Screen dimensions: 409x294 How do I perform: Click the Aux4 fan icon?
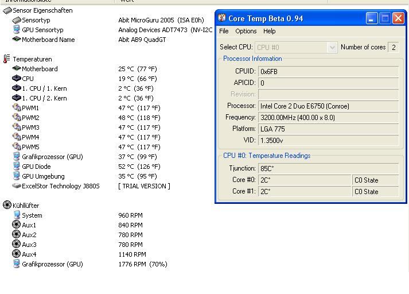tap(16, 254)
